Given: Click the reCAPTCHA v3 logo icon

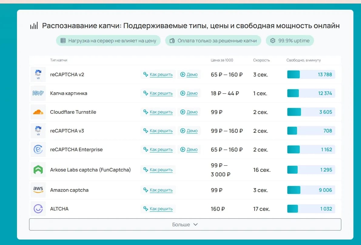Looking at the screenshot, I should click(38, 131).
